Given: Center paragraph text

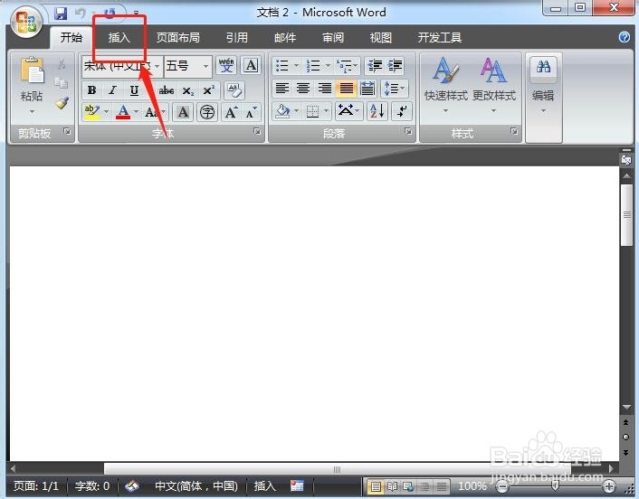Looking at the screenshot, I should pyautogui.click(x=303, y=89).
